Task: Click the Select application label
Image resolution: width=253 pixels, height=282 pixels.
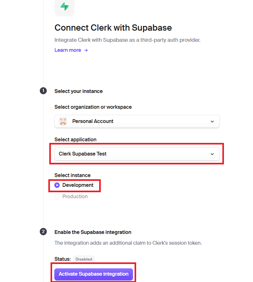Action: point(75,139)
